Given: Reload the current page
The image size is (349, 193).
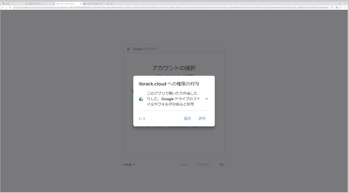Looking at the screenshot, I should 10,7.
